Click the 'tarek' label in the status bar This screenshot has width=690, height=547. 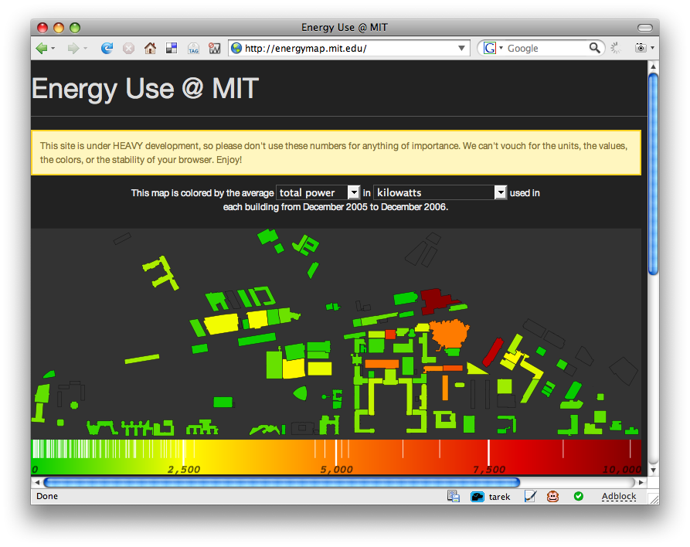click(x=499, y=497)
